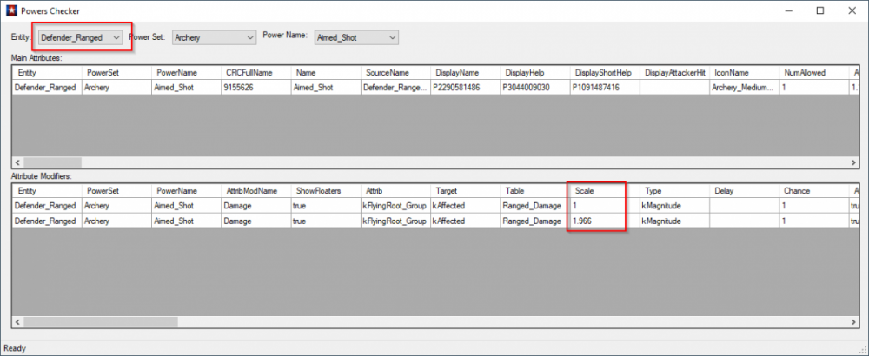The image size is (869, 356).
Task: Click the Table column header in Attribute Modifiers
Action: [x=534, y=190]
